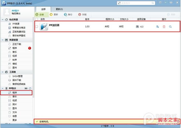Open the feedback icon in the title bar
The image size is (181, 128).
point(160,3)
